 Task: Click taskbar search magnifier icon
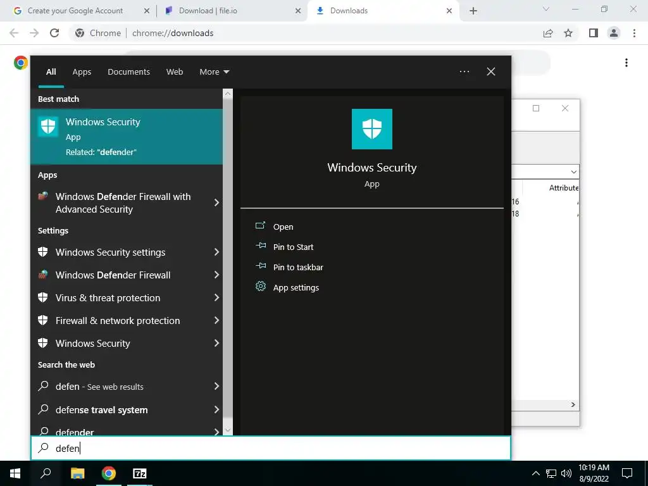coord(46,473)
